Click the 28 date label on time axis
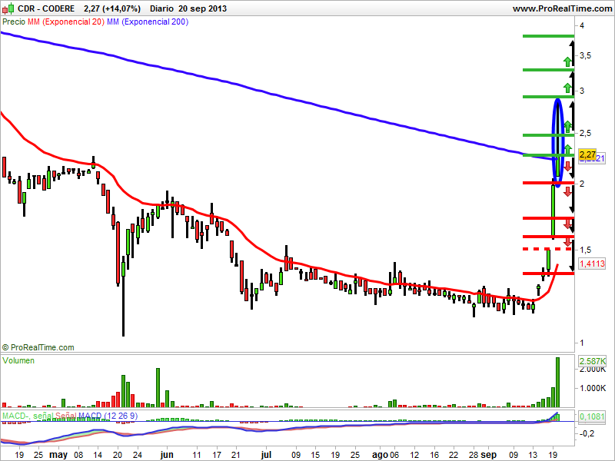Screen dimensions: 615x461 474,455
